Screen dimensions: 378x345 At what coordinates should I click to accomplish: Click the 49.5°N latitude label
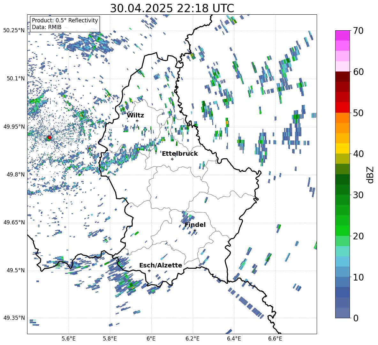click(x=15, y=270)
